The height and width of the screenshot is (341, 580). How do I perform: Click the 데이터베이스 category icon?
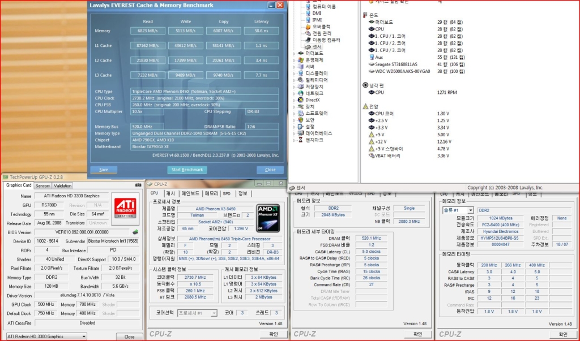tap(301, 133)
